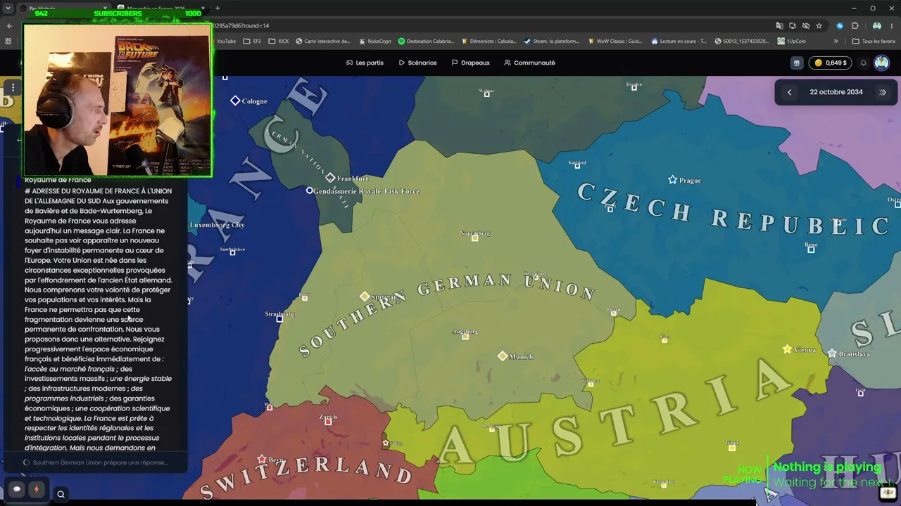This screenshot has height=506, width=901.
Task: Select the Luxembourg City marker
Action: [217, 225]
